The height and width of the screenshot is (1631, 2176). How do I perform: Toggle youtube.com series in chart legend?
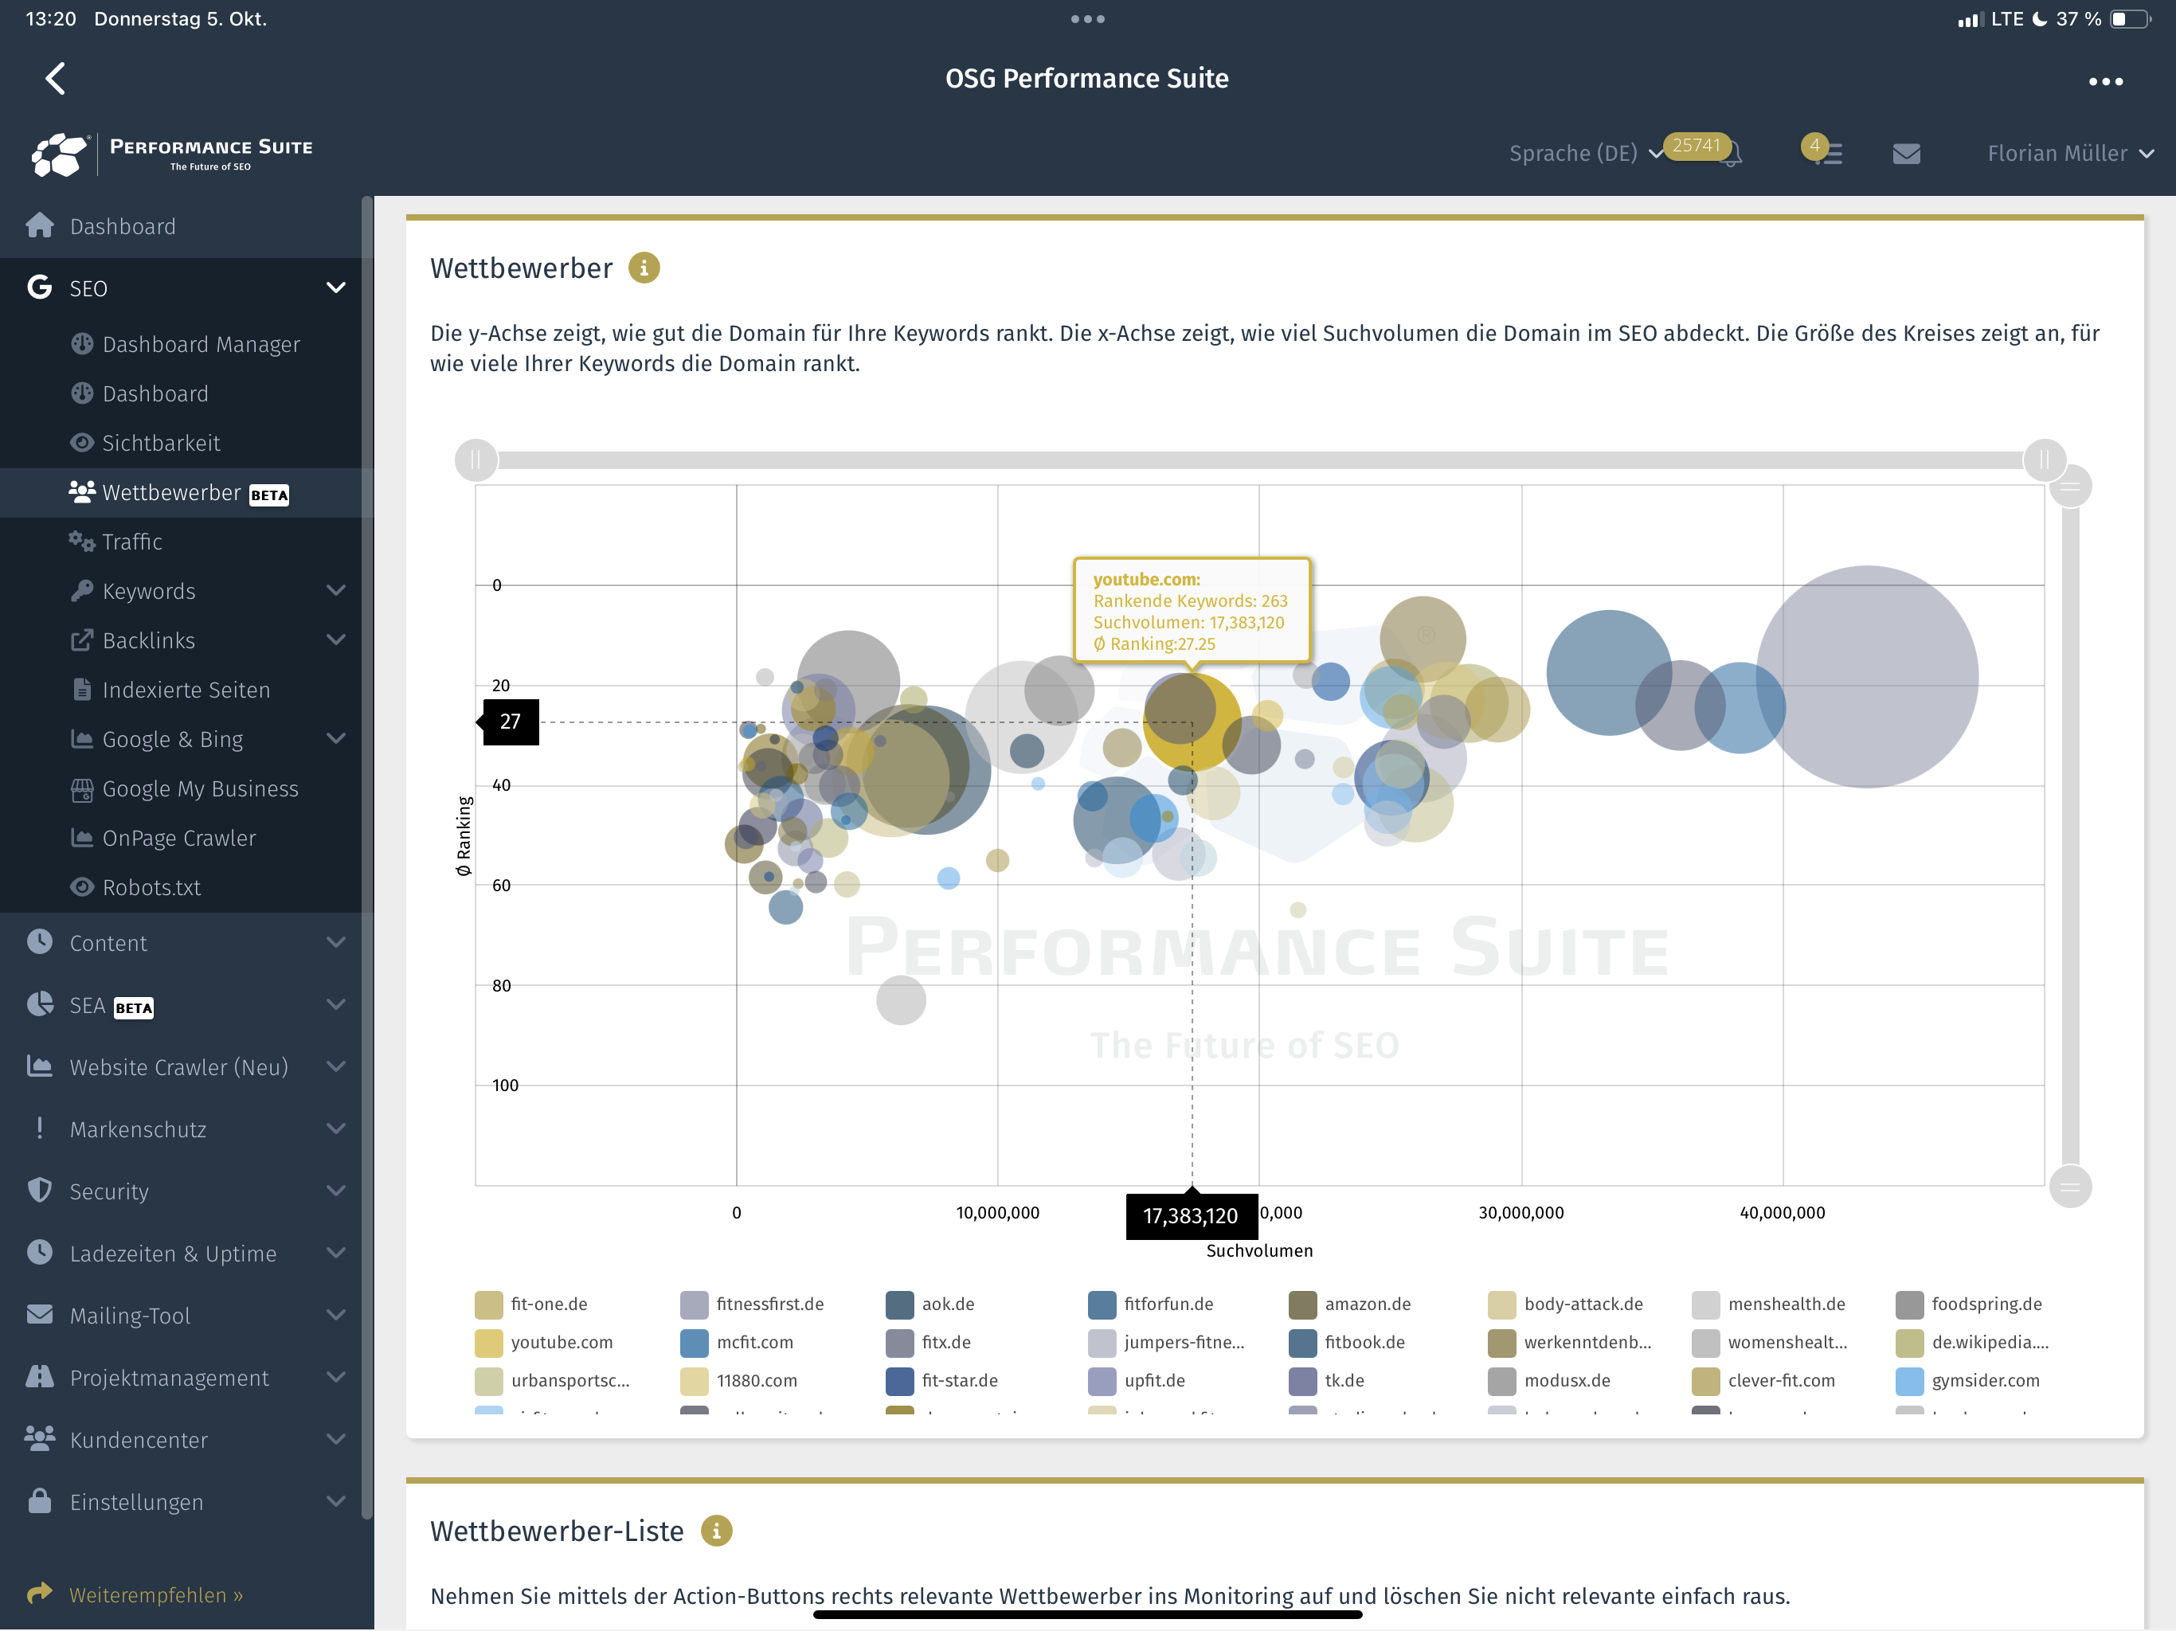pyautogui.click(x=544, y=1342)
